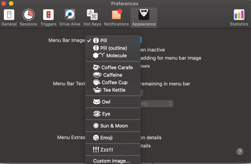This screenshot has width=251, height=164.
Task: Select the Appearance tab
Action: click(144, 18)
